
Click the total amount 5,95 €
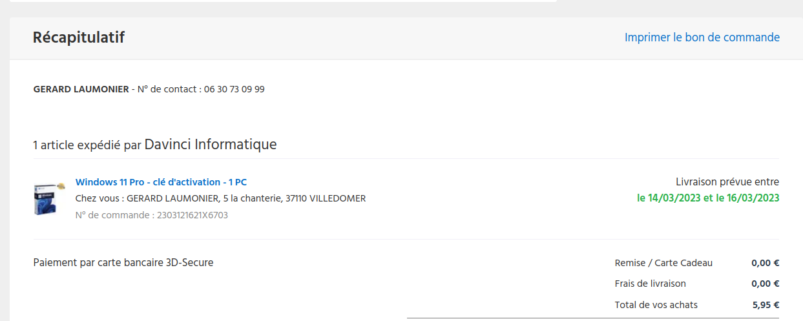[766, 305]
